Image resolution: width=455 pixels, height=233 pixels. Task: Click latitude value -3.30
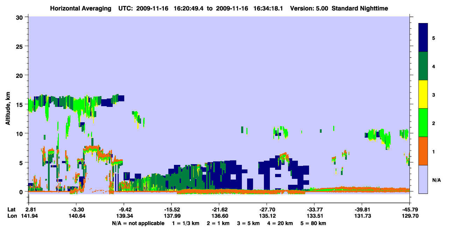point(76,210)
